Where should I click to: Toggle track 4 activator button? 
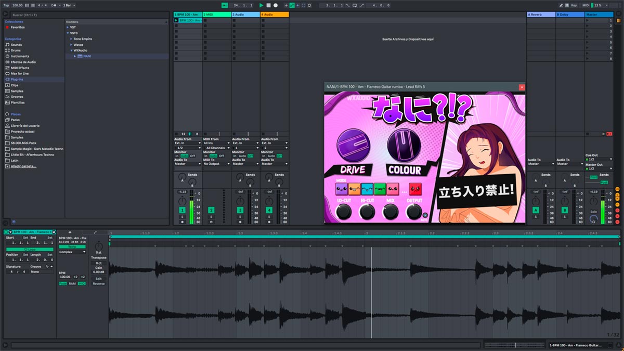click(x=269, y=210)
